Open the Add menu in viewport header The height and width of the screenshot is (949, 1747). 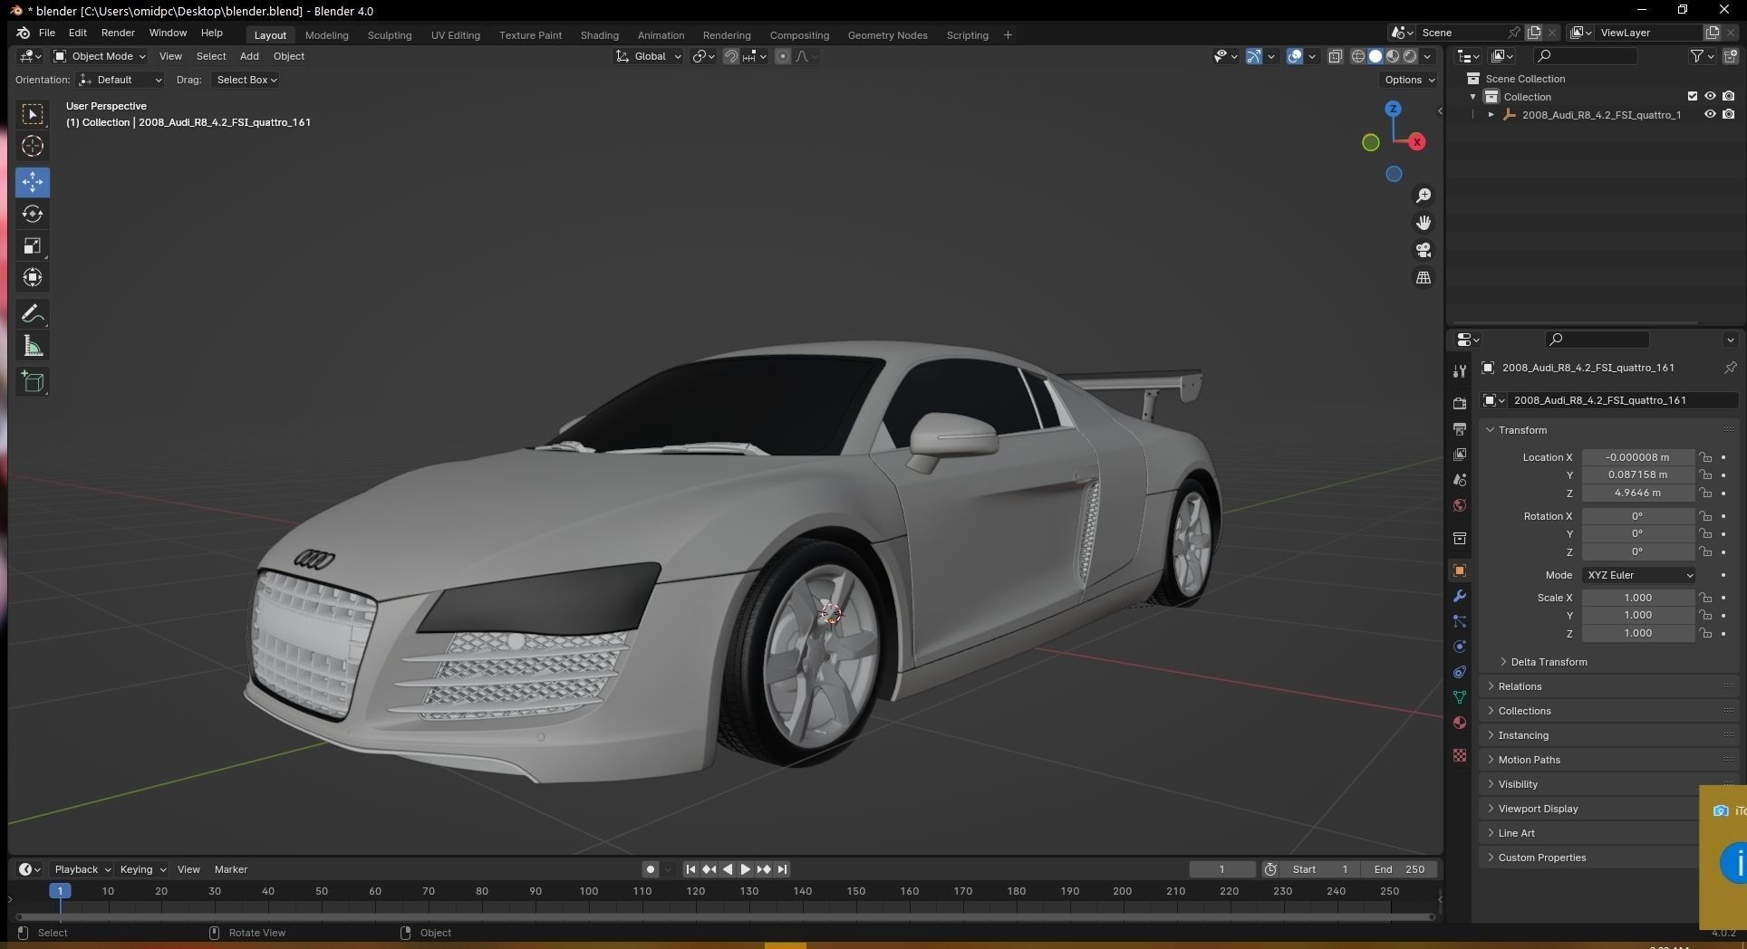[249, 56]
